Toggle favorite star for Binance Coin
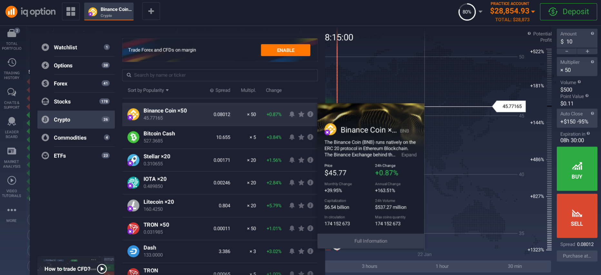Image resolution: width=601 pixels, height=275 pixels. (301, 114)
